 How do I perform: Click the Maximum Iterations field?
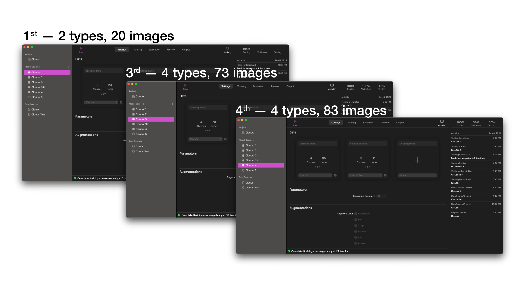[x=381, y=196]
